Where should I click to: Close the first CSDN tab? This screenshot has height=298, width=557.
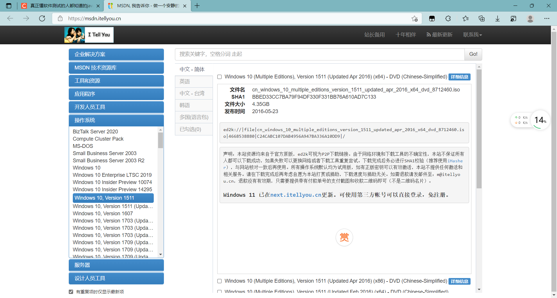[98, 6]
